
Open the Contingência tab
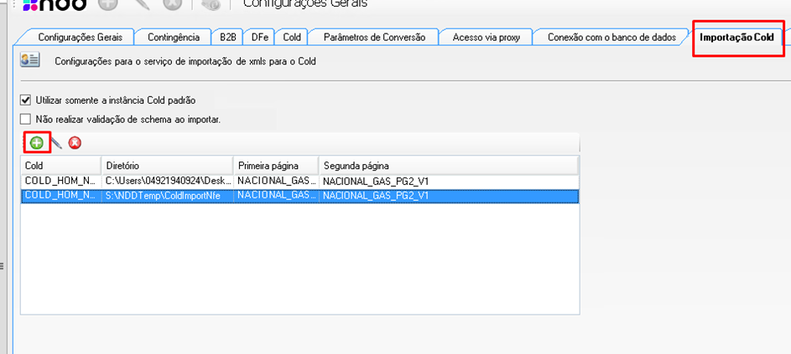tap(173, 37)
